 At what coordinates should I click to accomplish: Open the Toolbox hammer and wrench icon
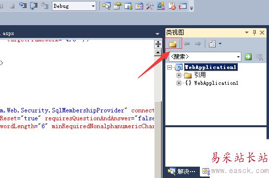(x=150, y=6)
